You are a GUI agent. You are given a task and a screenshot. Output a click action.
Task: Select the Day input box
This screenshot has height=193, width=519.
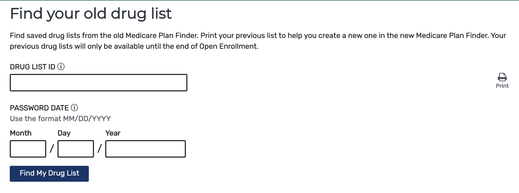(76, 149)
